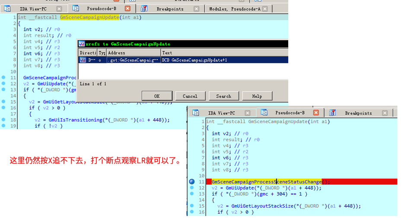
Task: Toggle breakpoint dot on line 16 in lower window
Action: (x=192, y=212)
